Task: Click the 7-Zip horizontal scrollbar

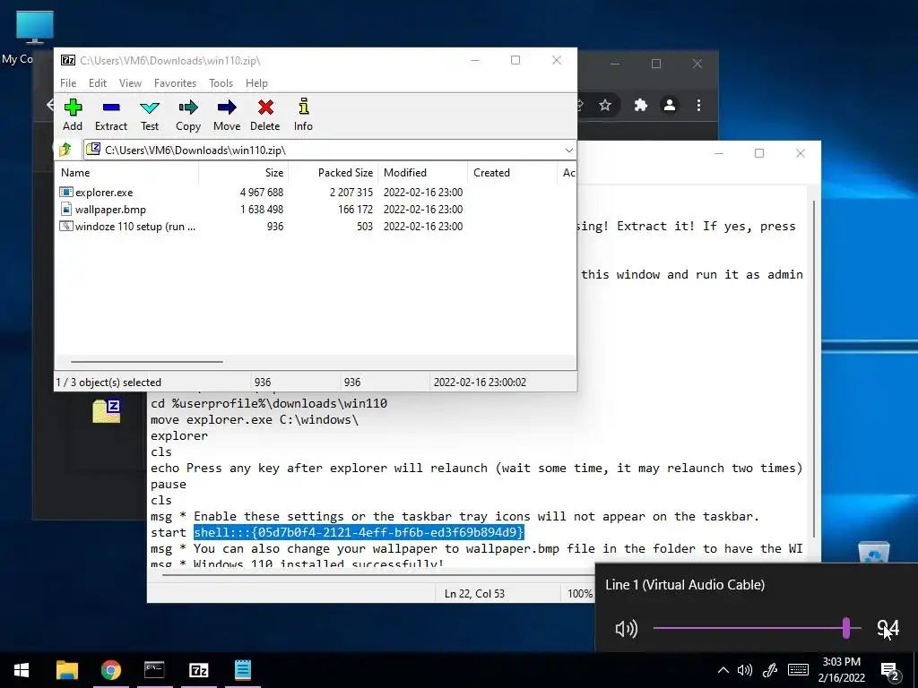Action: tap(146, 362)
